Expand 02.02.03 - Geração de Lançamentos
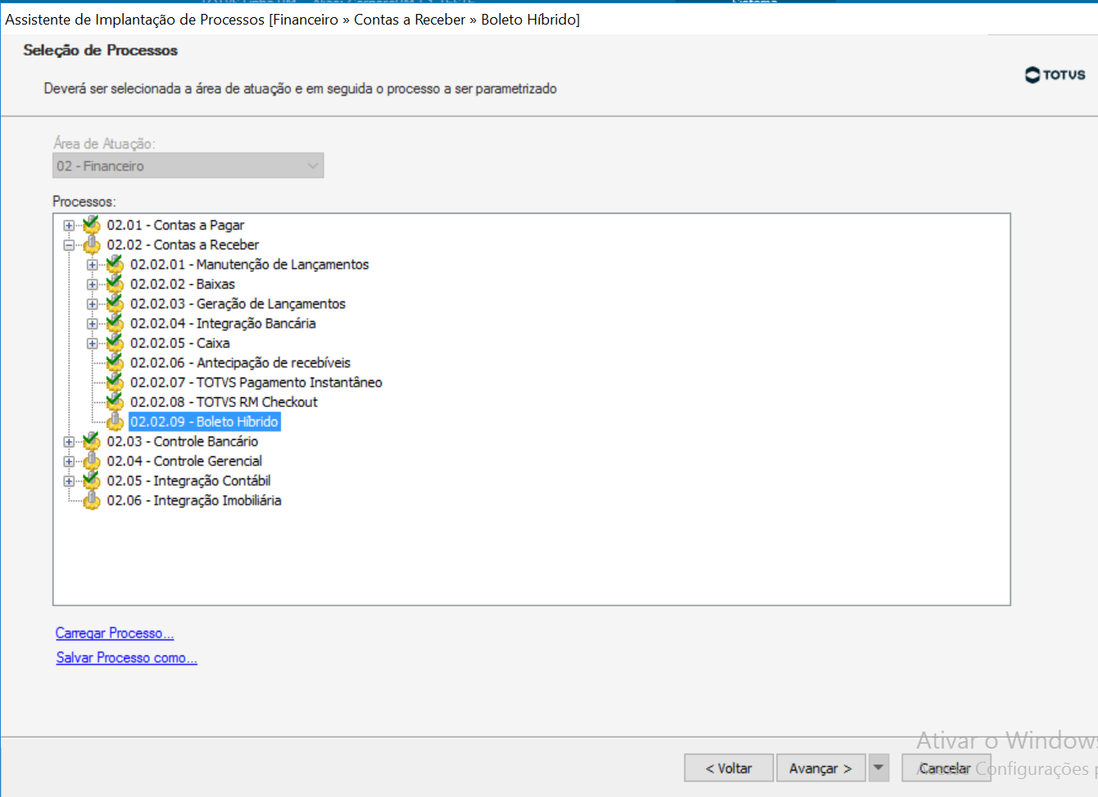The height and width of the screenshot is (797, 1098). coord(93,304)
